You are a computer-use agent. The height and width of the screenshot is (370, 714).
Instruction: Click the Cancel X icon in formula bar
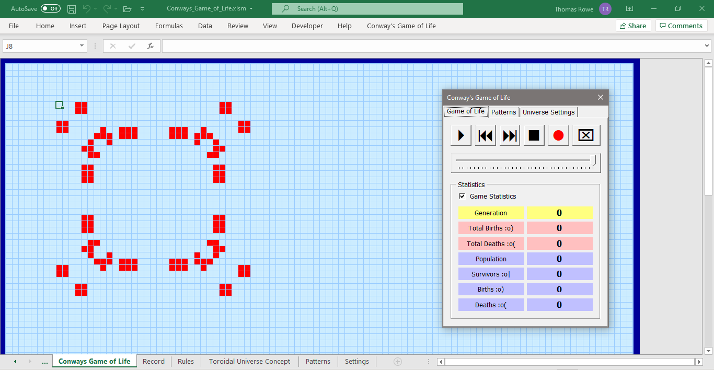tap(112, 46)
